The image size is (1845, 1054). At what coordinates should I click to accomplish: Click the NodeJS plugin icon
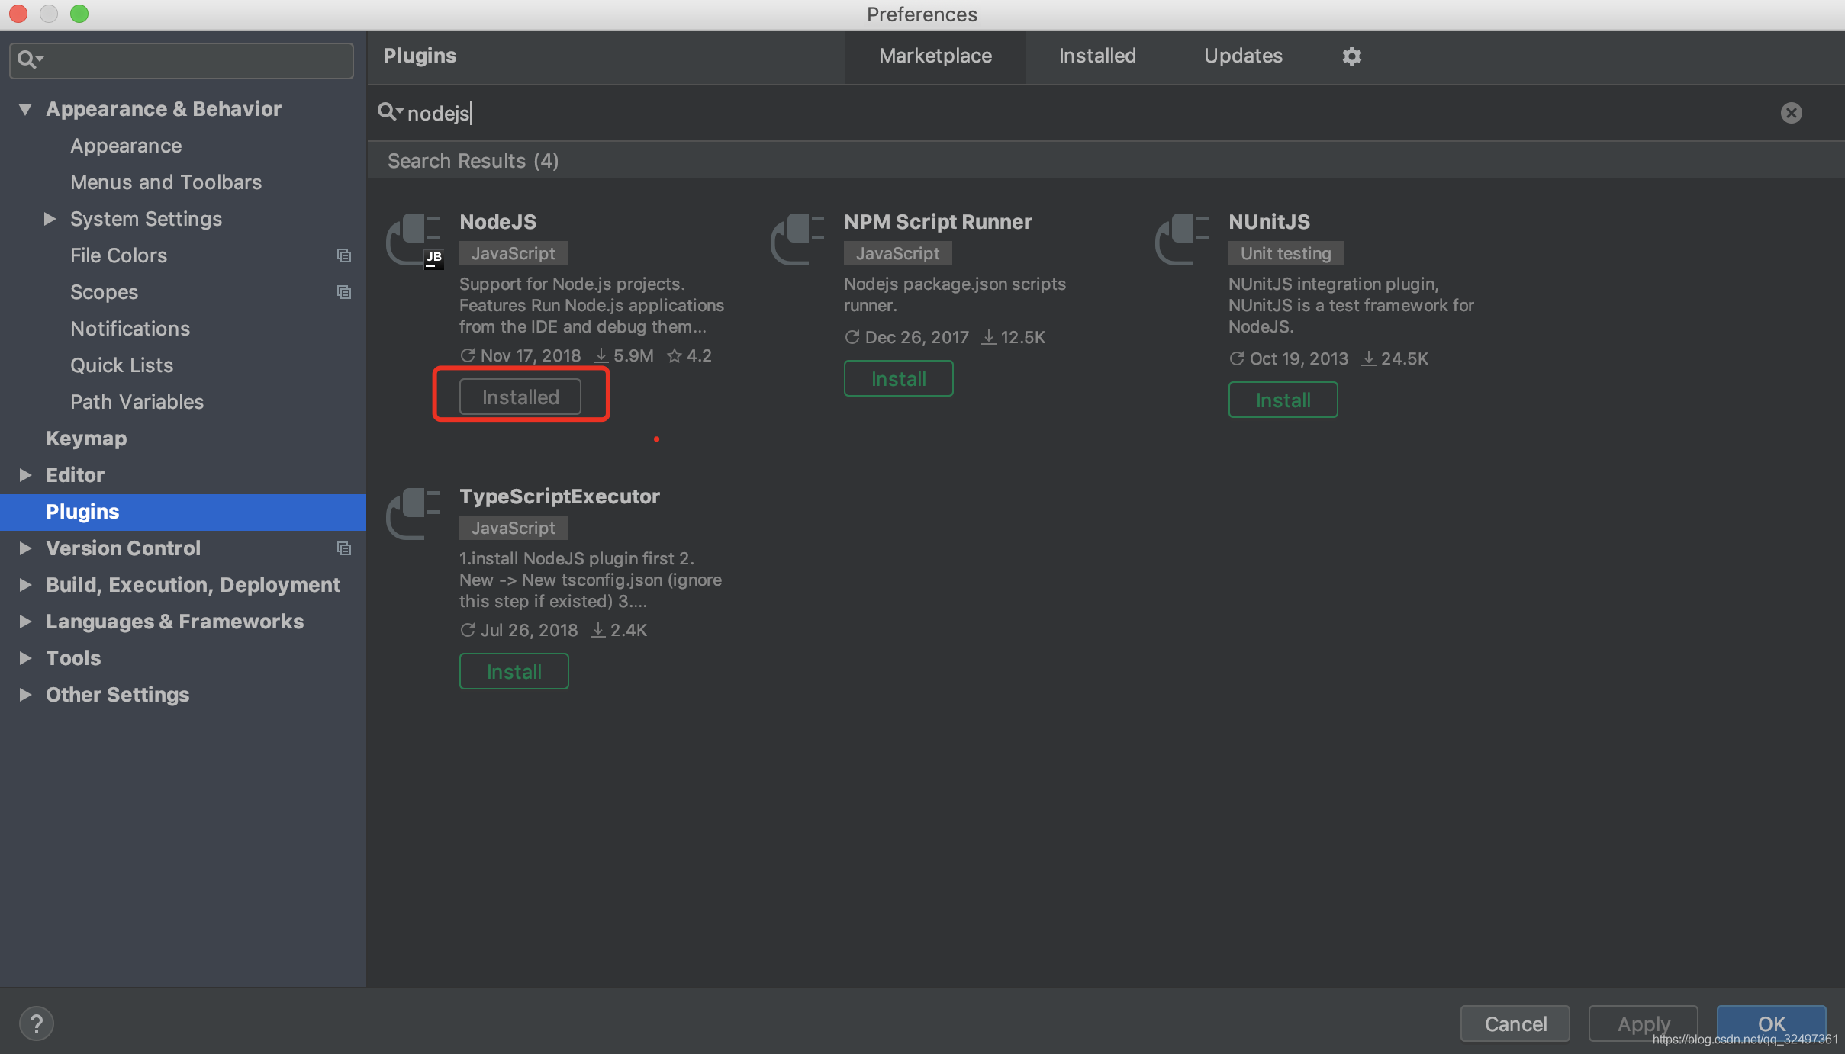[x=414, y=240]
